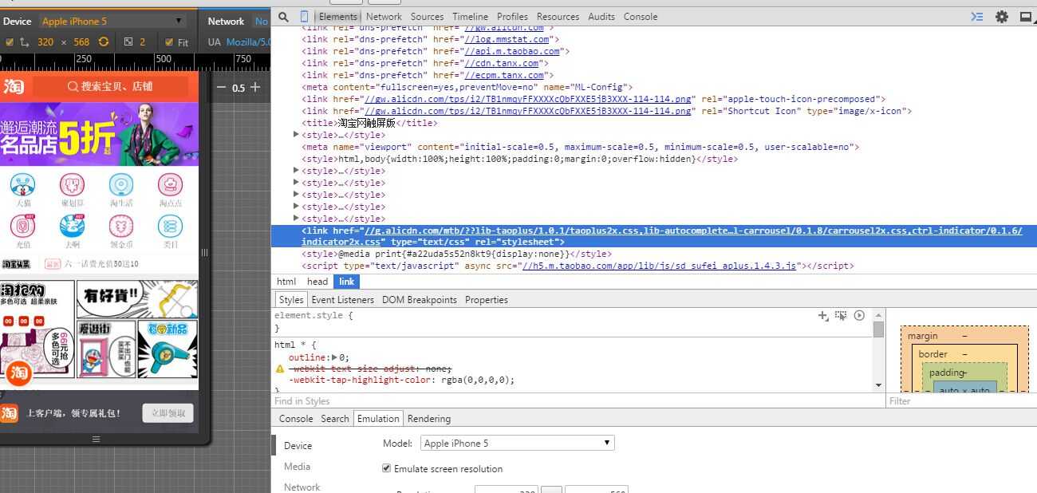
Task: Zoom in emulated screen with plus
Action: 255,87
